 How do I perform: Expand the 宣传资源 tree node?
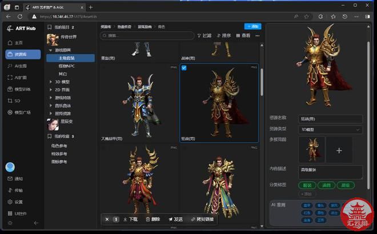pyautogui.click(x=50, y=113)
